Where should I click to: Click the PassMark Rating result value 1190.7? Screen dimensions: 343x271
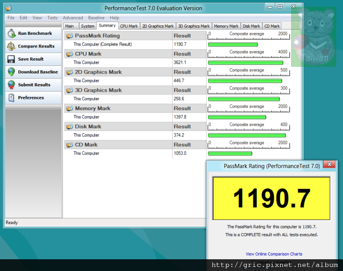(180, 44)
